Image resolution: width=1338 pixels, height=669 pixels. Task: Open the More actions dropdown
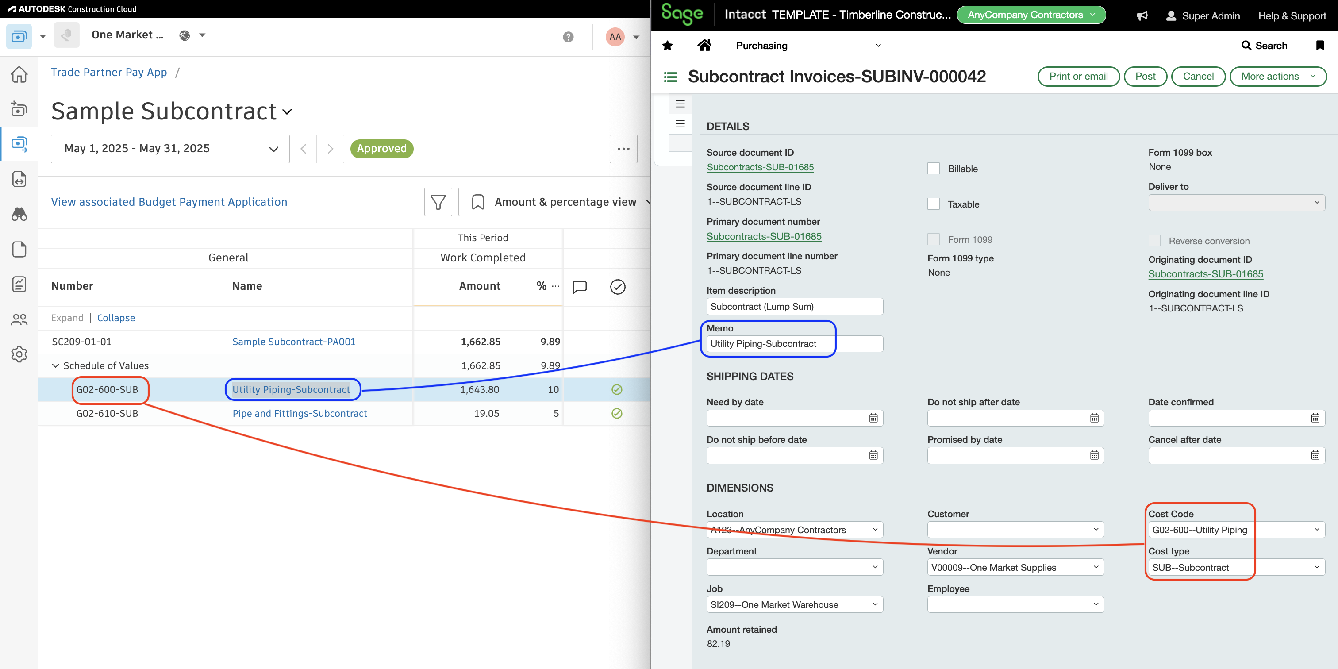[1278, 77]
